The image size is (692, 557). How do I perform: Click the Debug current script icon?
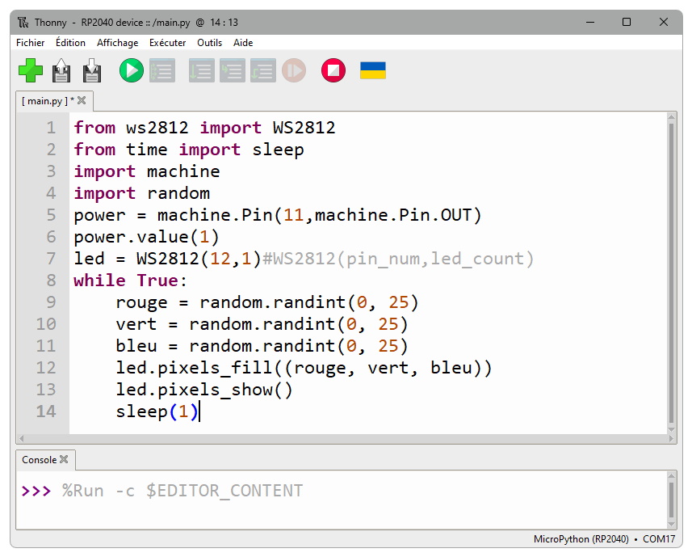[x=161, y=71]
